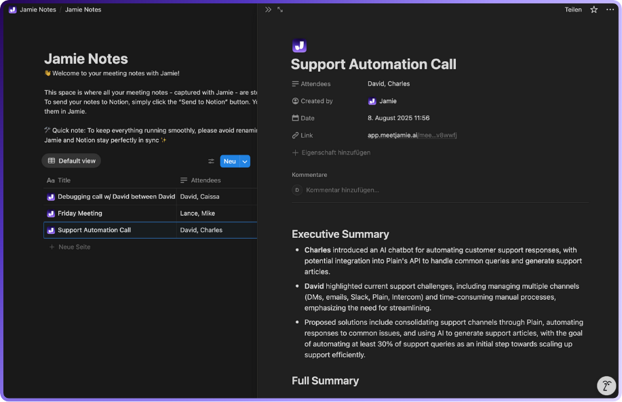
Task: Click the Kommentar hinzufügen input field
Action: [x=343, y=190]
